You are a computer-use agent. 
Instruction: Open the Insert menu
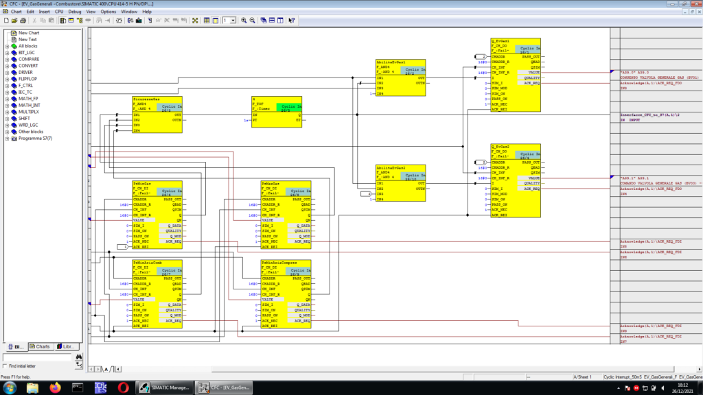45,12
